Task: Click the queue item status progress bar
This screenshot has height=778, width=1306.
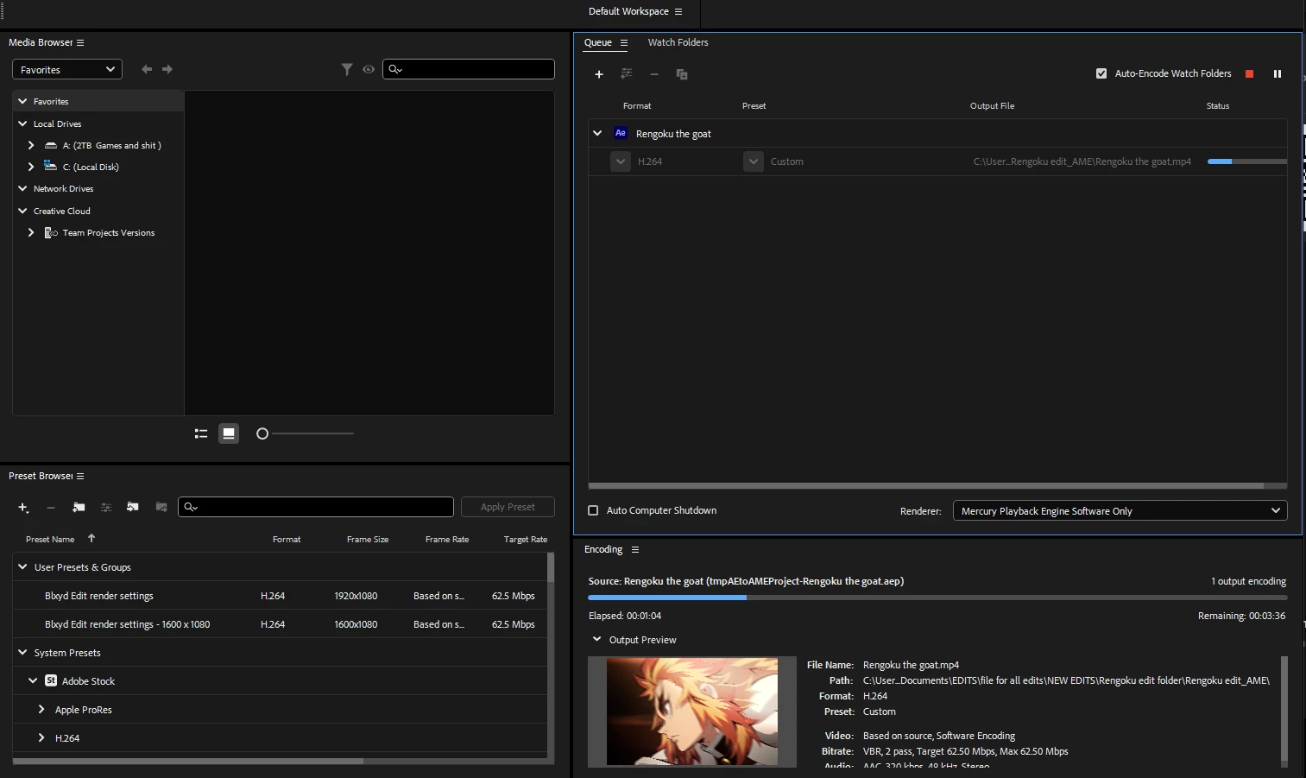Action: coord(1247,161)
